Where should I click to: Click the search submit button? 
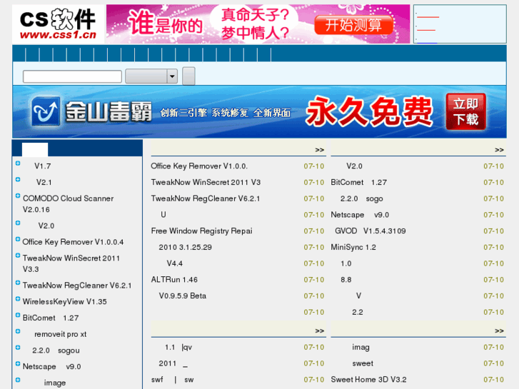[188, 76]
